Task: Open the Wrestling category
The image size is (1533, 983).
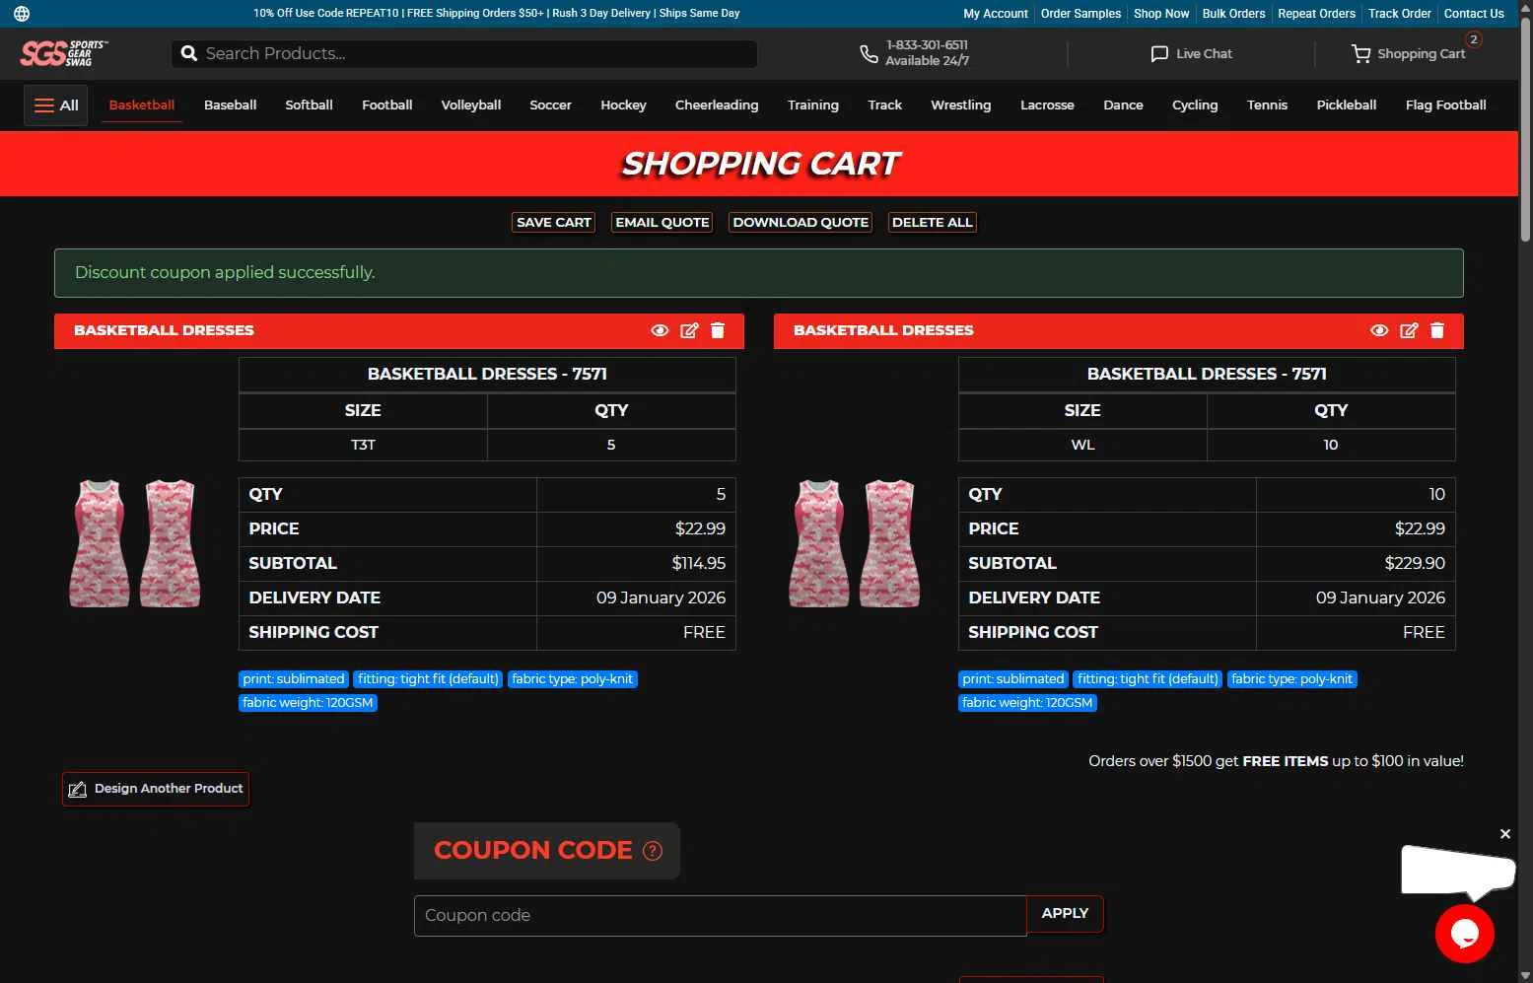Action: tap(960, 105)
